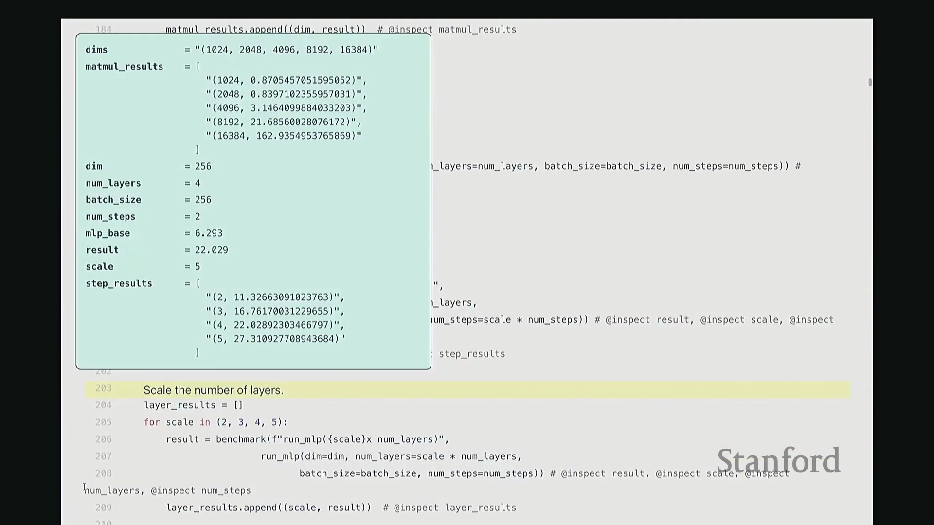
Task: Click the 16384 matmul result entry
Action: click(x=284, y=136)
